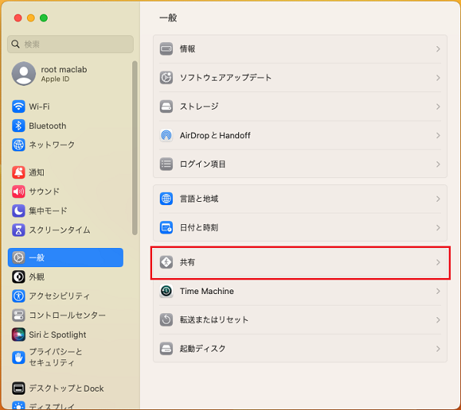Open Time Machine settings label

pyautogui.click(x=207, y=291)
